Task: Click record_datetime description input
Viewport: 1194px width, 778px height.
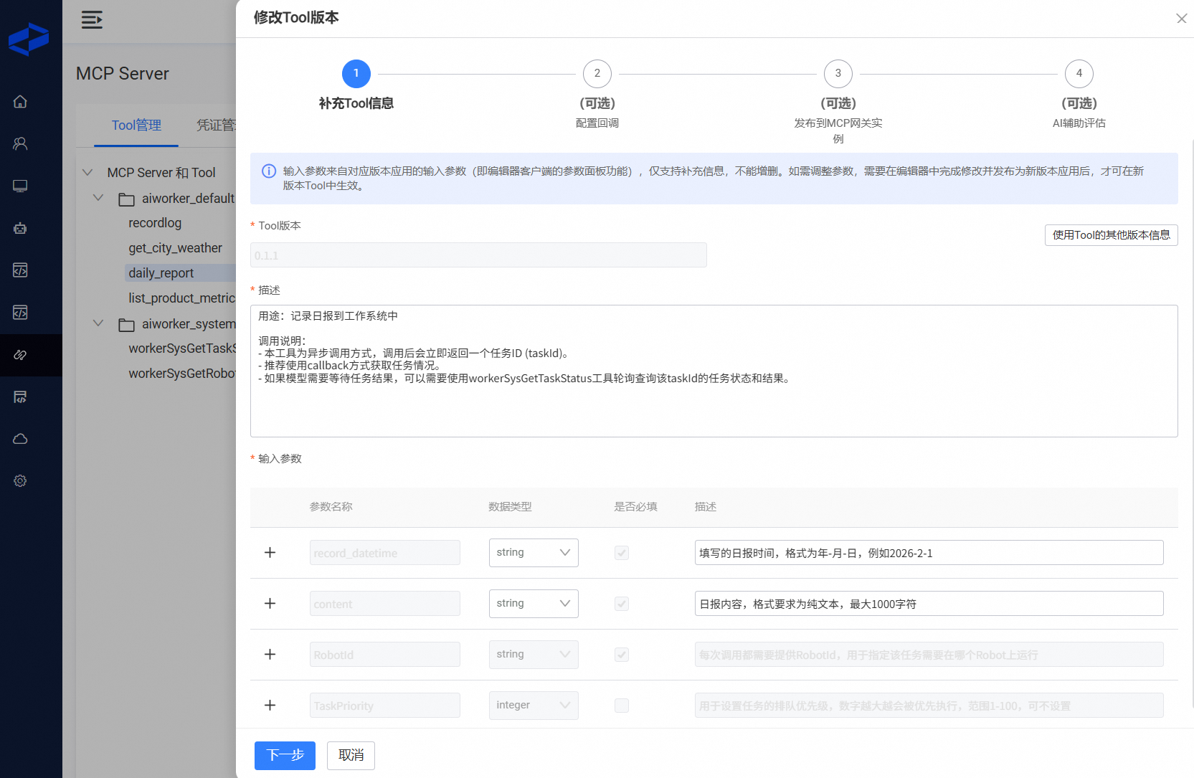Action: point(929,553)
